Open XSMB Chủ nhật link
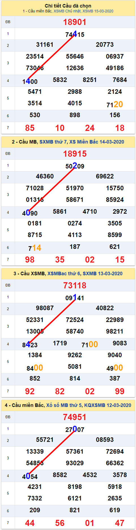Image resolution: width=136 pixels, height=530 pixels. [x=67, y=11]
